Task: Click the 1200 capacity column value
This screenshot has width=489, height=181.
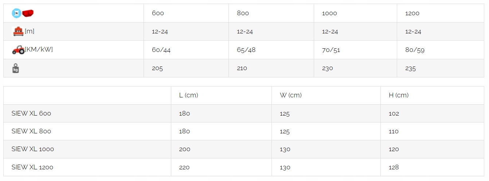Action: [412, 13]
